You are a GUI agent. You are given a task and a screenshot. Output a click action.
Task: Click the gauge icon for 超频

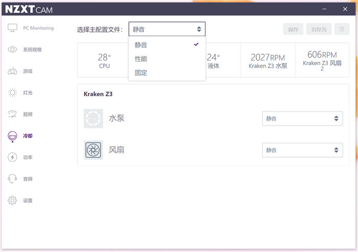pos(12,114)
